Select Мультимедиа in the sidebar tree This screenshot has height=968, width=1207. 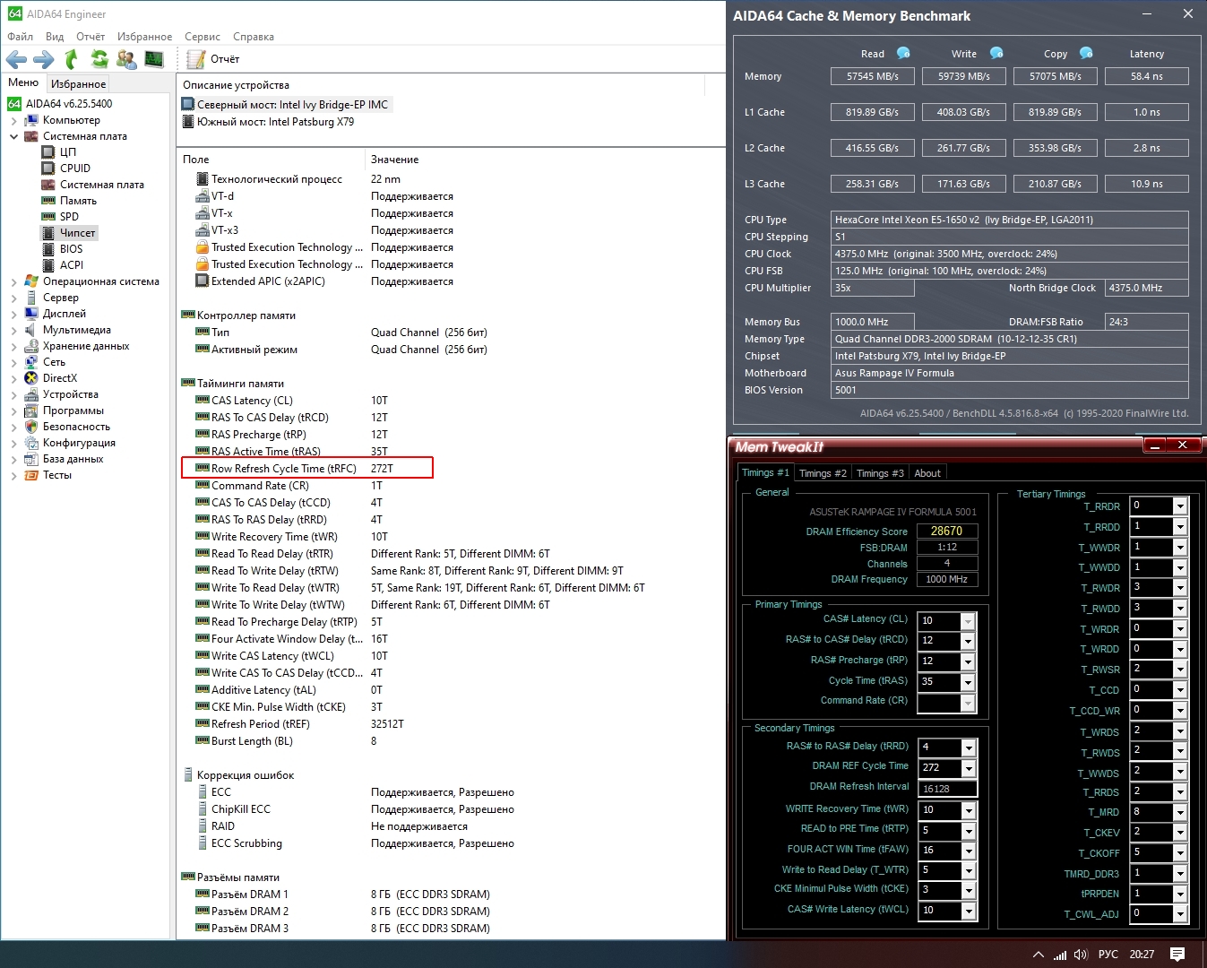coord(77,330)
